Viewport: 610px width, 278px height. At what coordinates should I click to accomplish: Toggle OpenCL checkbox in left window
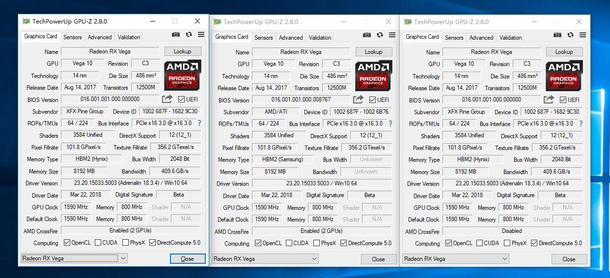click(x=67, y=243)
